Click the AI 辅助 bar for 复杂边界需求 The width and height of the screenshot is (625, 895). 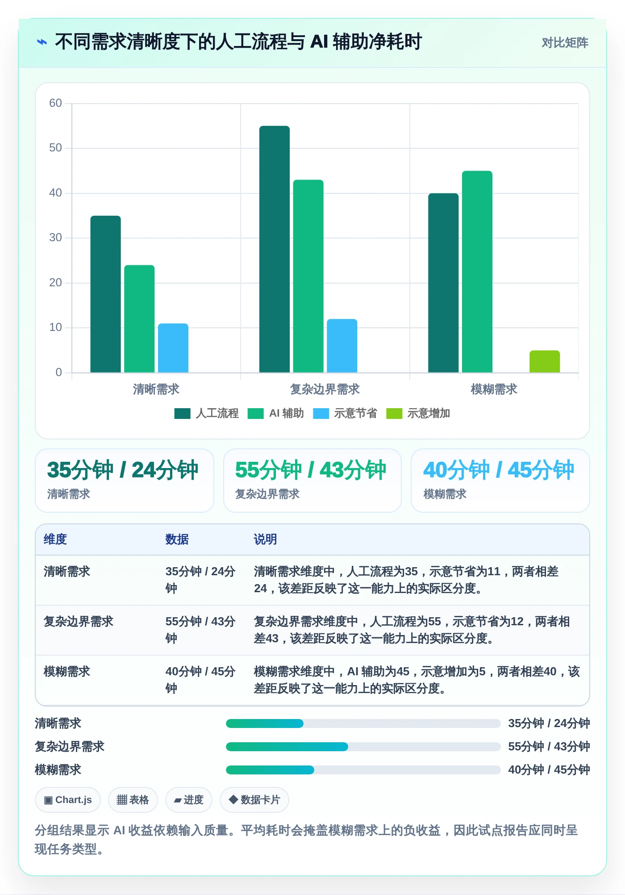tap(308, 276)
